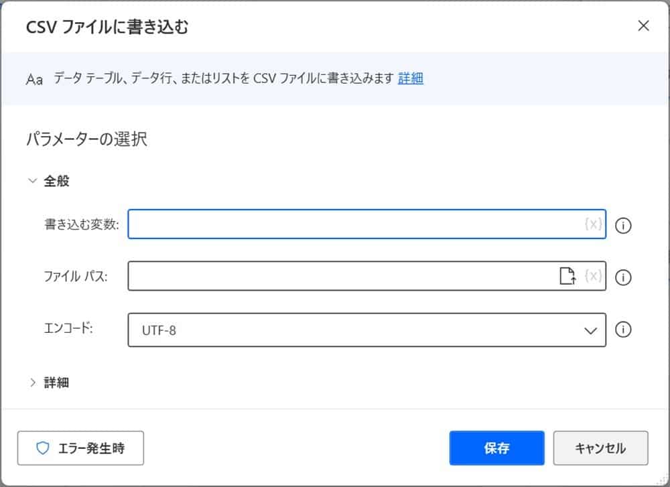Close the CSV ファイルに書き込む dialog

tap(643, 25)
